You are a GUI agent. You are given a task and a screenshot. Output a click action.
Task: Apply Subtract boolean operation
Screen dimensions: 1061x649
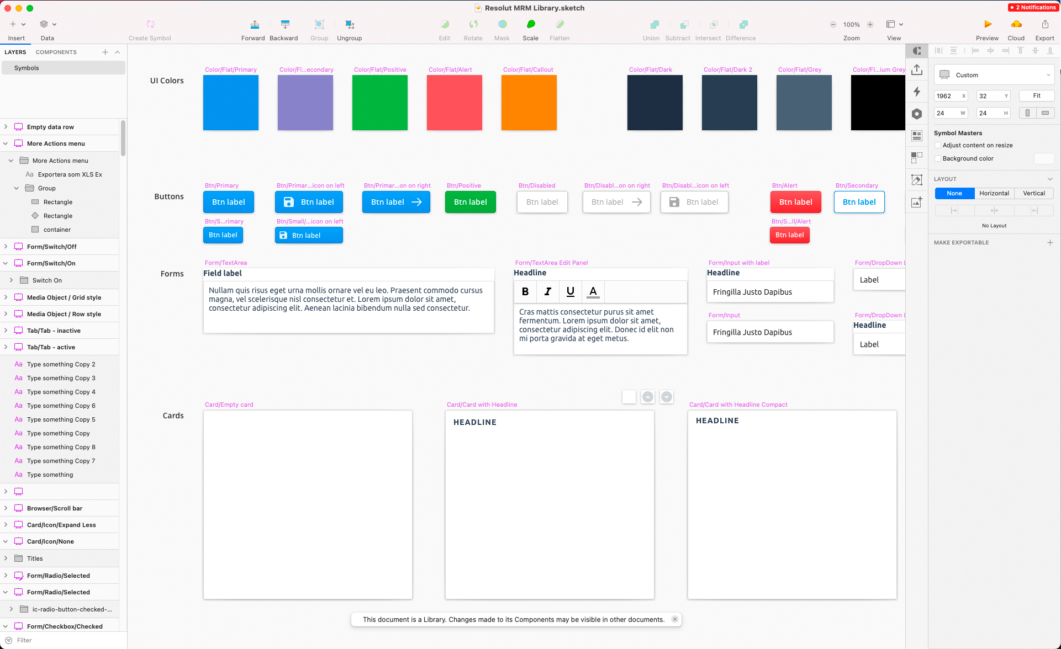coord(684,24)
